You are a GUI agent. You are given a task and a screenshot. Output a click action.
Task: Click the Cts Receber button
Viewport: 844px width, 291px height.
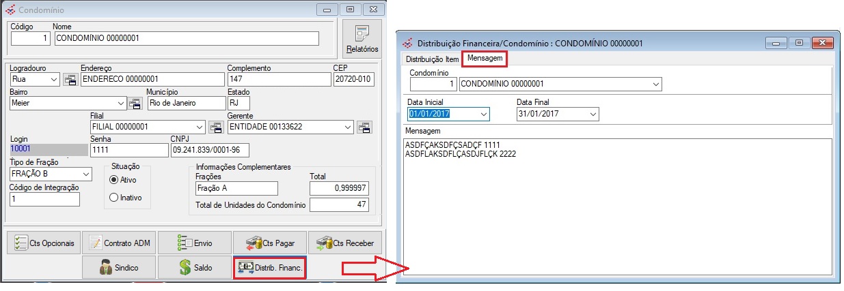(x=344, y=243)
